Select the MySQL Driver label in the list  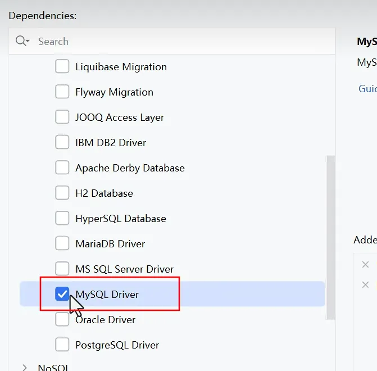click(x=107, y=295)
